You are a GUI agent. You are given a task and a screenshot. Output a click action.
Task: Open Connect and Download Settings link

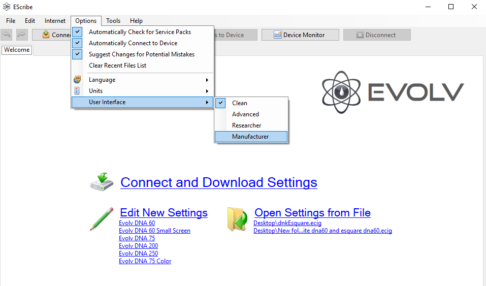(x=218, y=182)
